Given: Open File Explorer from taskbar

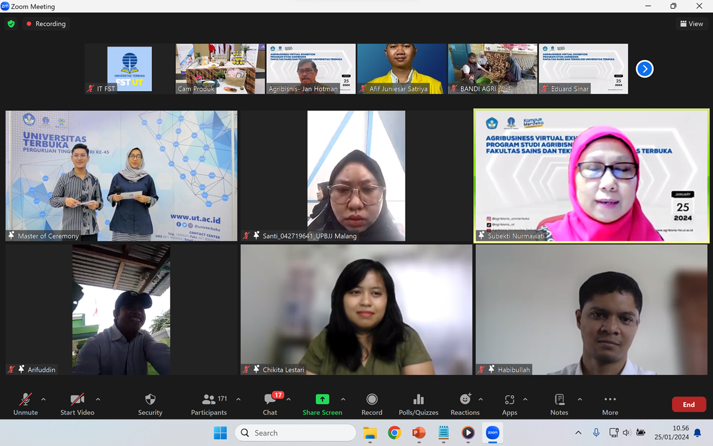Looking at the screenshot, I should [x=370, y=433].
